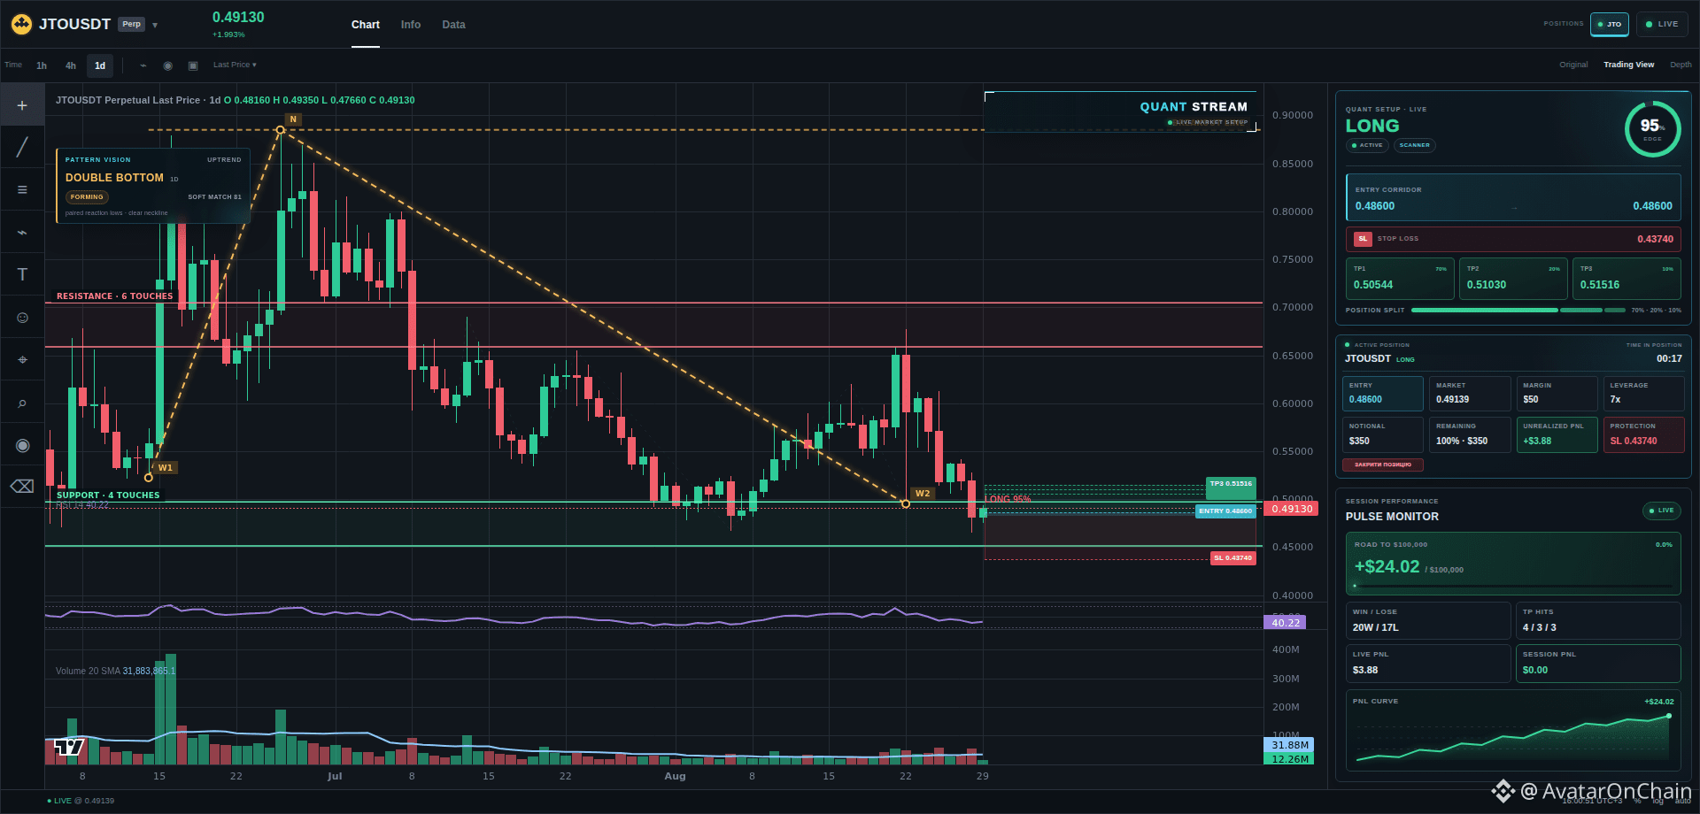Screen dimensions: 1700x814
Task: Switch to the Info tab
Action: (x=411, y=25)
